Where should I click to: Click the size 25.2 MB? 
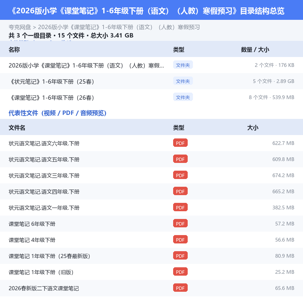[284, 272]
